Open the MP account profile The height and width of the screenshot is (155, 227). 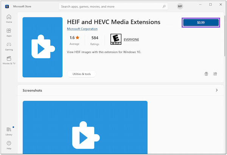click(180, 6)
